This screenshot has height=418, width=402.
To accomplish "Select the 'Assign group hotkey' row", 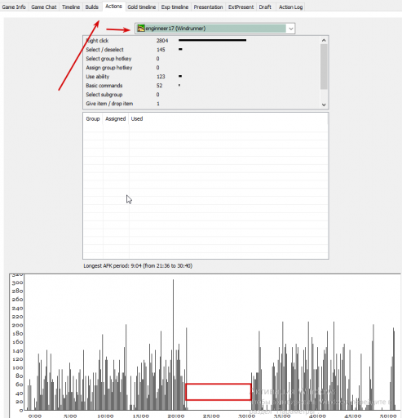I will 201,68.
